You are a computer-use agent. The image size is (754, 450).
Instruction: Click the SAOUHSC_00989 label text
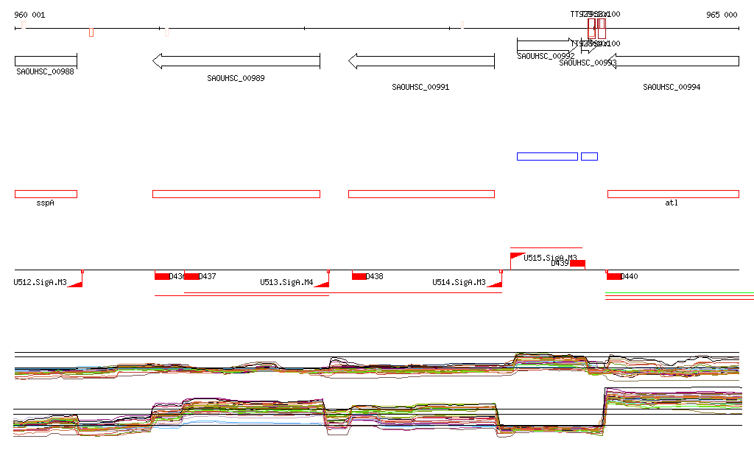tap(236, 78)
